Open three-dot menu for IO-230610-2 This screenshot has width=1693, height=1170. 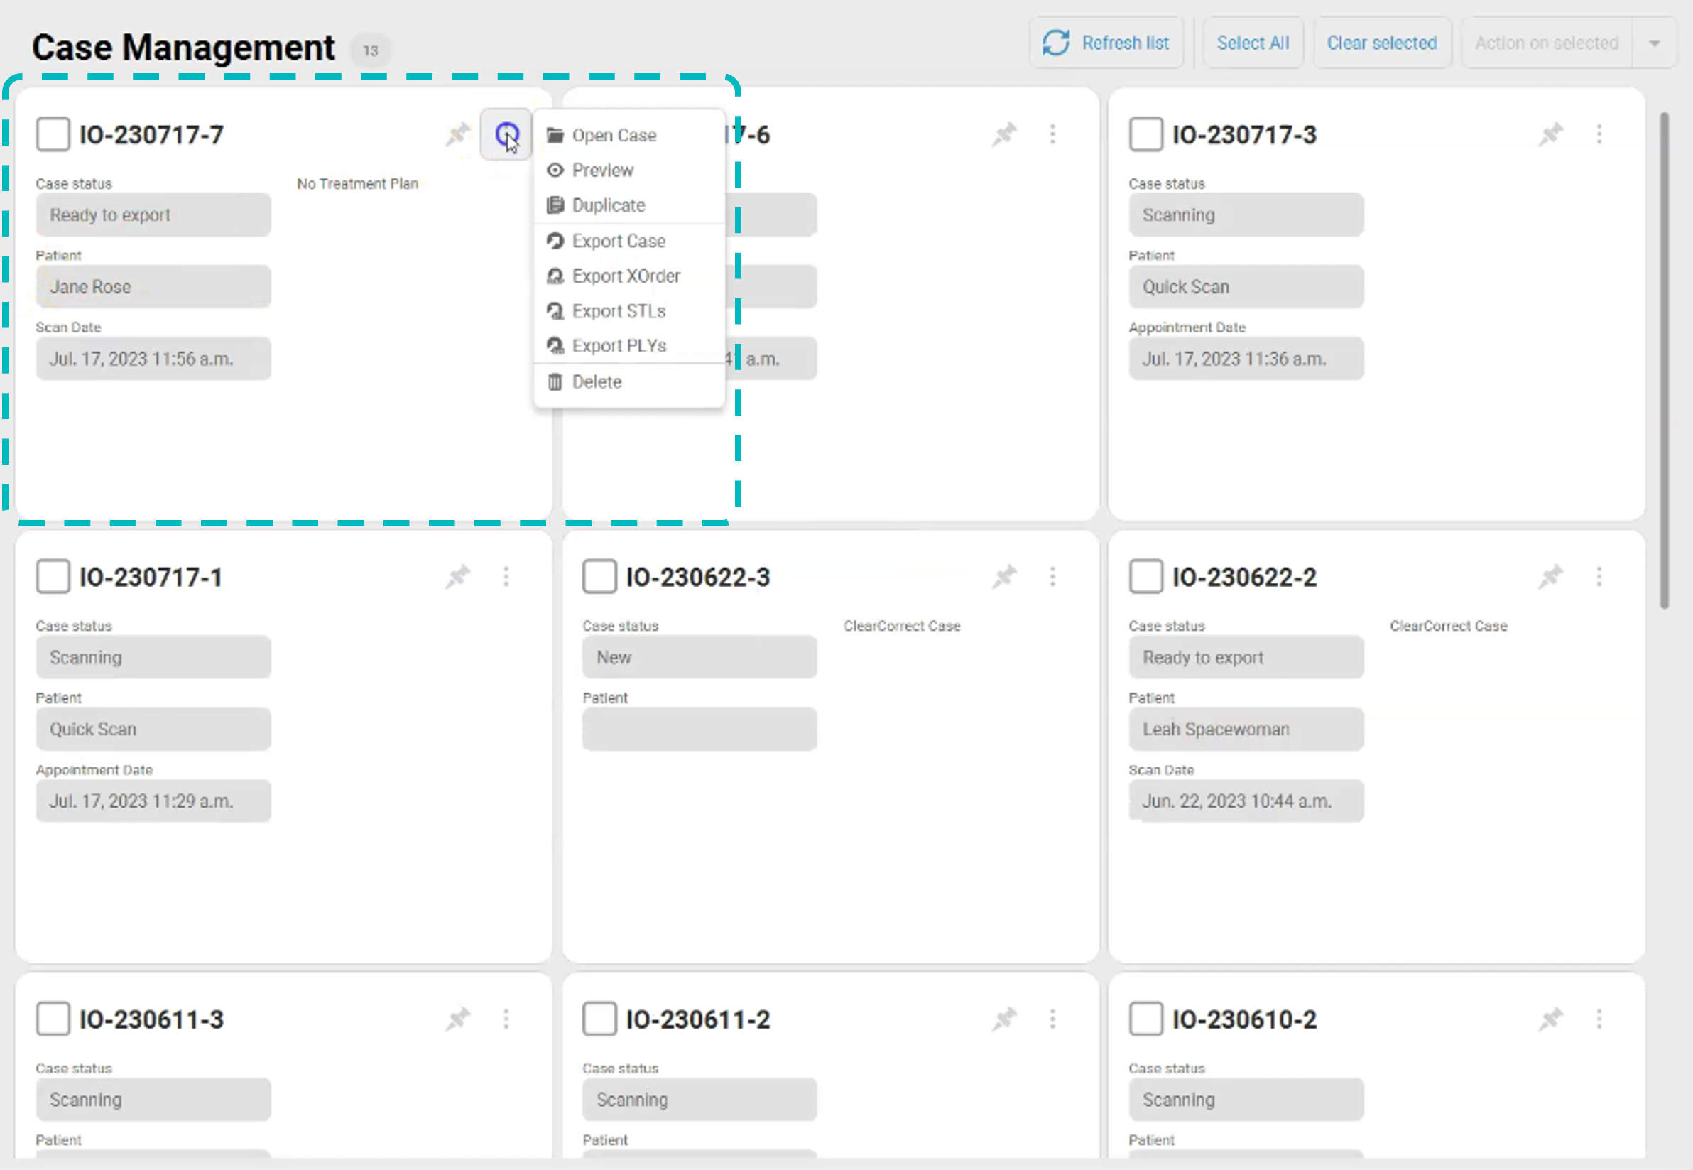(x=1599, y=1019)
